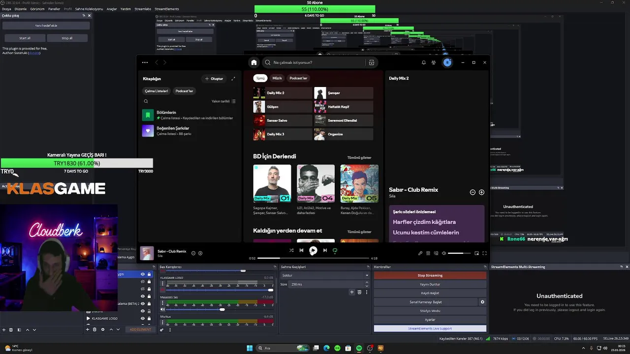
Task: Open Soldur transition dropdown
Action: [x=324, y=275]
